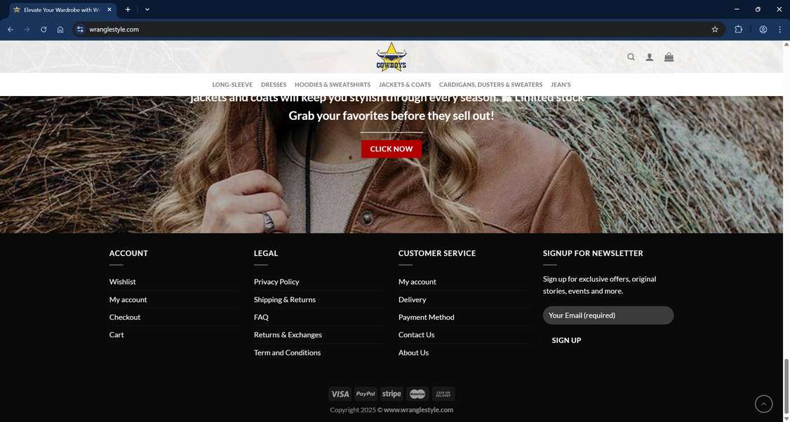Viewport: 790px width, 422px height.
Task: Open the JACKETS & COATS menu
Action: (405, 84)
